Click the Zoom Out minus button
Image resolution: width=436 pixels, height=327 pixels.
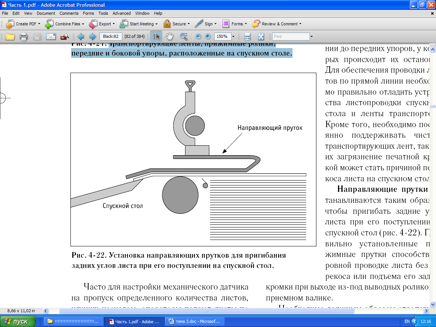pyautogui.click(x=198, y=36)
